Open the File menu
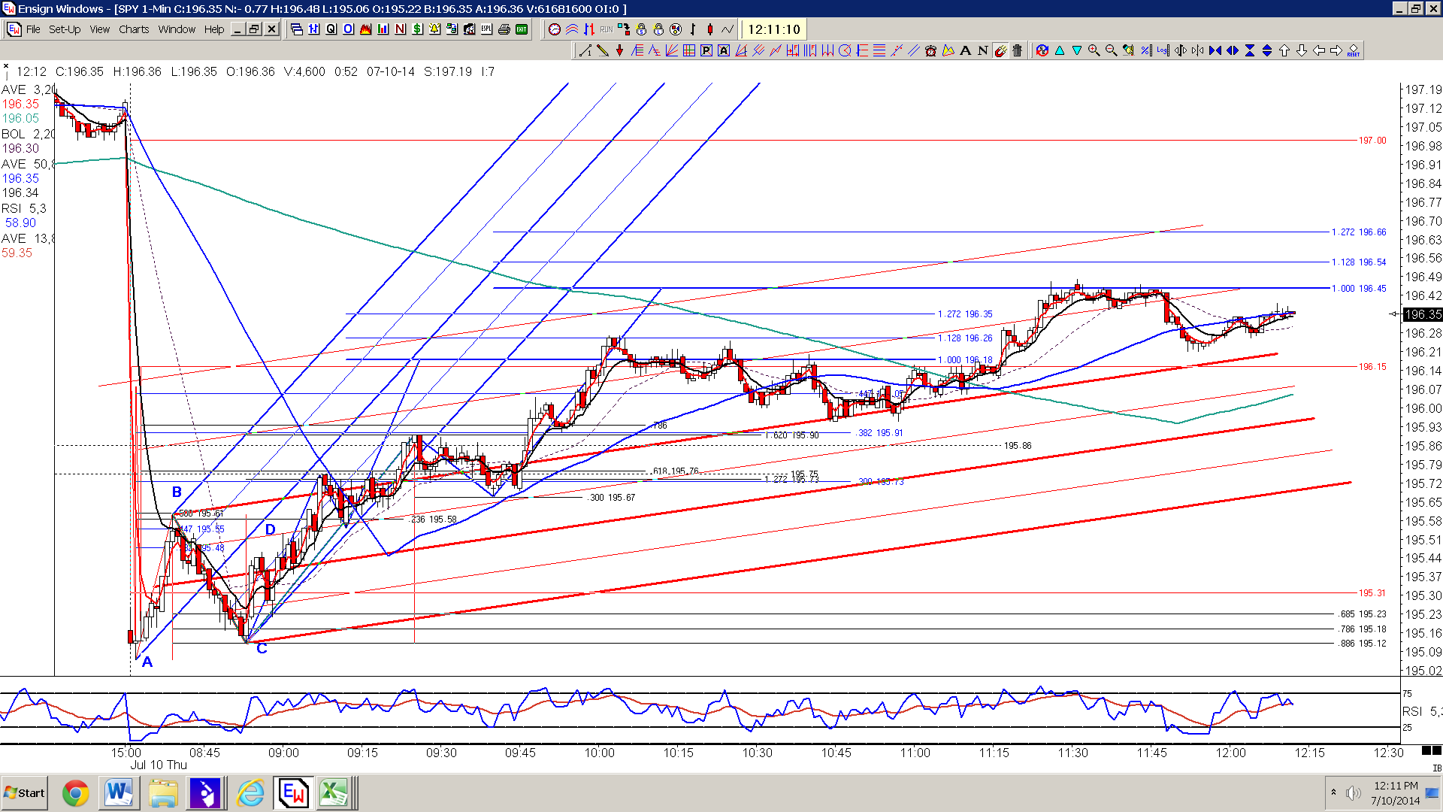This screenshot has width=1443, height=812. pos(33,29)
